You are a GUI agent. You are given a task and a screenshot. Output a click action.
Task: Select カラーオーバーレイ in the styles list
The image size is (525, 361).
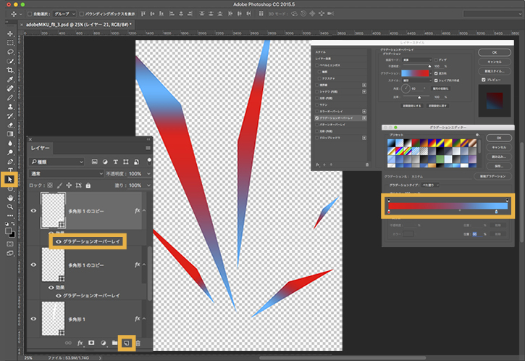pyautogui.click(x=331, y=112)
